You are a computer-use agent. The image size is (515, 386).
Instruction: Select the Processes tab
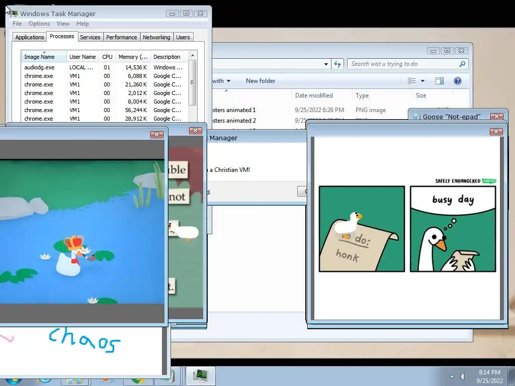[62, 36]
